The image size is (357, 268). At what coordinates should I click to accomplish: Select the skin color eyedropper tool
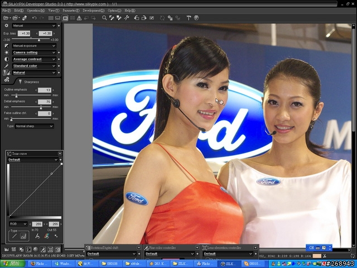[x=119, y=18]
